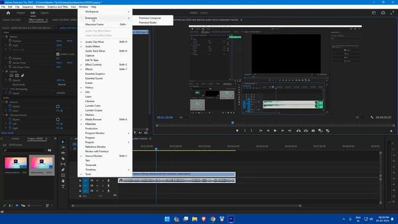Viewport: 398px width, 224px height.
Task: Expand the Extensions submenu
Action: click(x=105, y=18)
